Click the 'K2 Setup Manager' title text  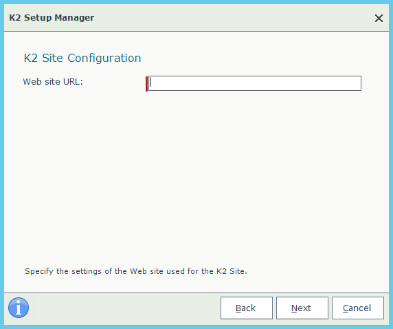[52, 18]
